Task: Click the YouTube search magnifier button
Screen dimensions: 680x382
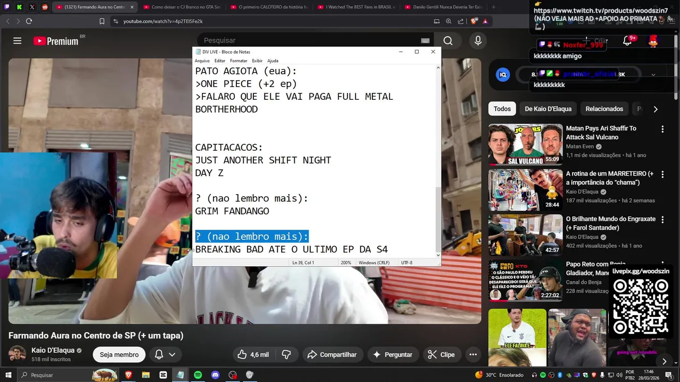Action: [x=448, y=41]
